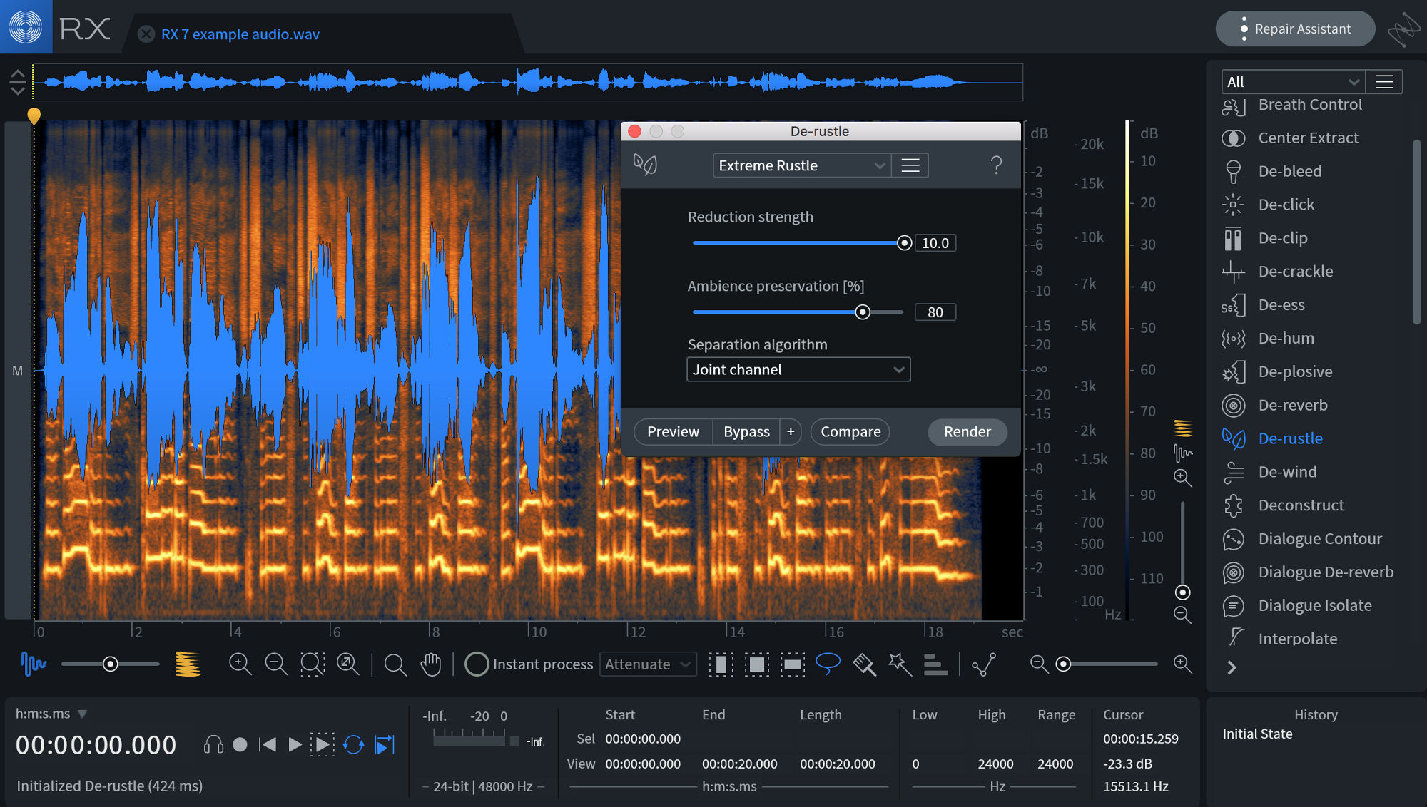Viewport: 1427px width, 807px height.
Task: Select the Lasso selection tool
Action: click(x=828, y=664)
